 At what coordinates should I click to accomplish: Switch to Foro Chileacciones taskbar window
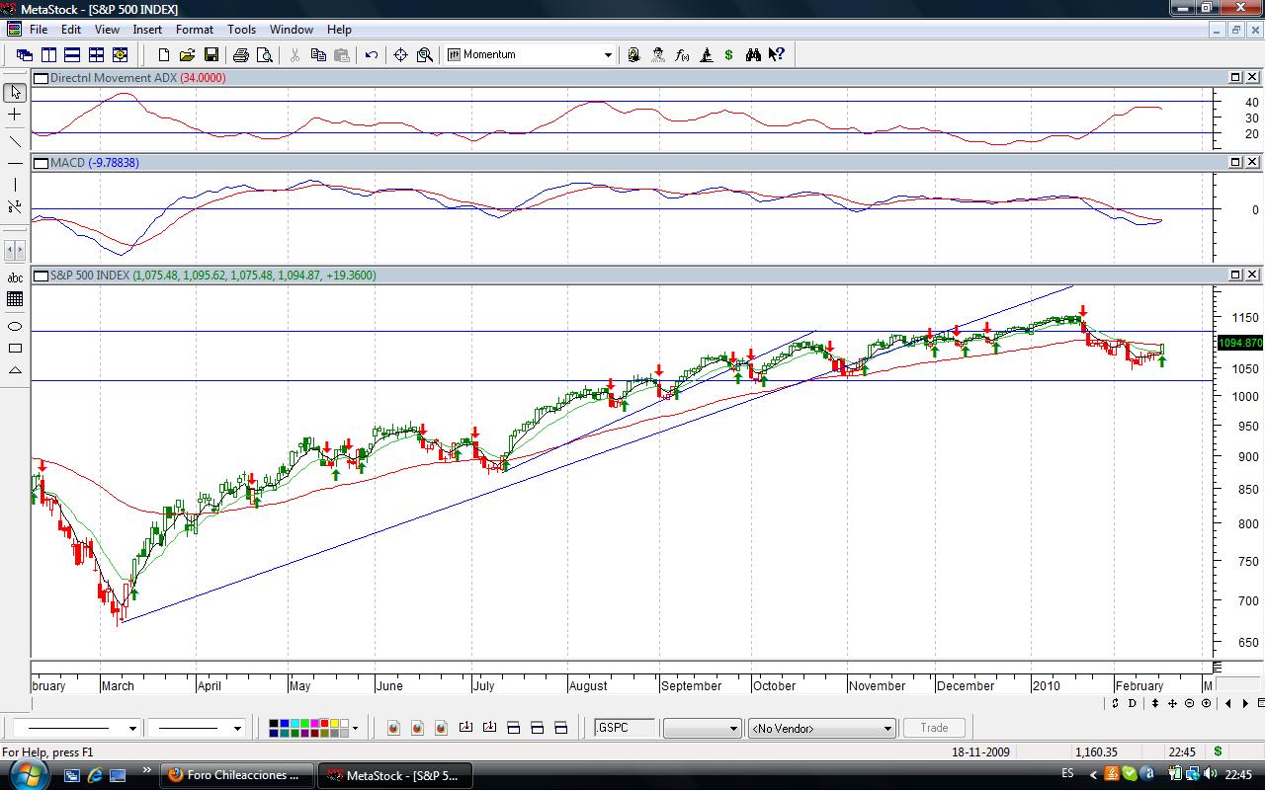(237, 775)
